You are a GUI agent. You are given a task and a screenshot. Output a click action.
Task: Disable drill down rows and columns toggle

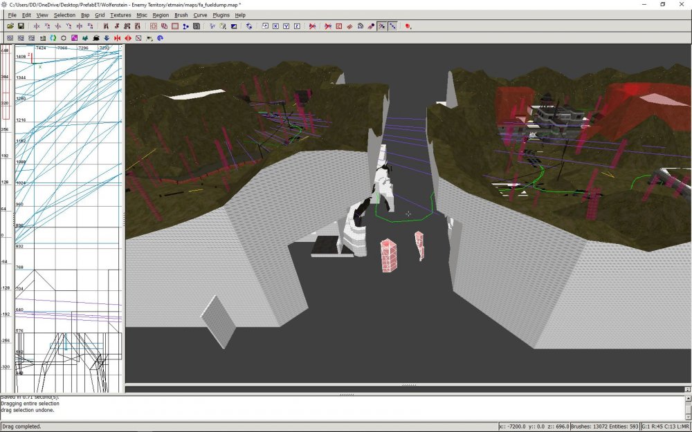(392, 26)
